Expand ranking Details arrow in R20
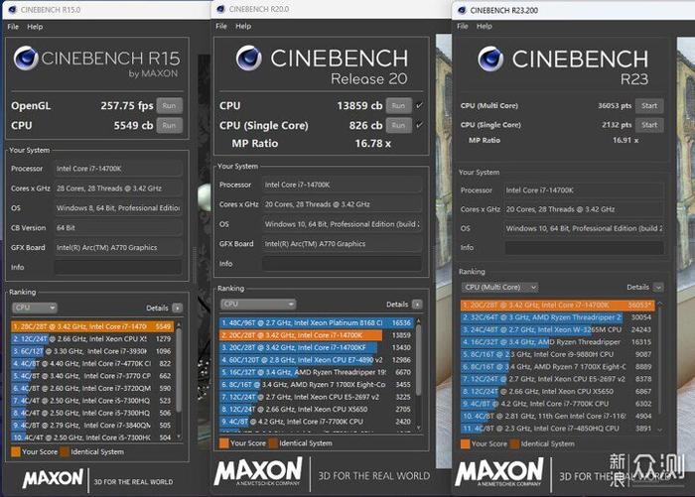Screen dimensions: 695x497 [x=417, y=305]
